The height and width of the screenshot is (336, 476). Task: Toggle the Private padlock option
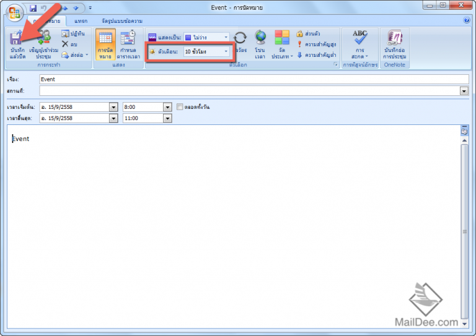point(315,33)
